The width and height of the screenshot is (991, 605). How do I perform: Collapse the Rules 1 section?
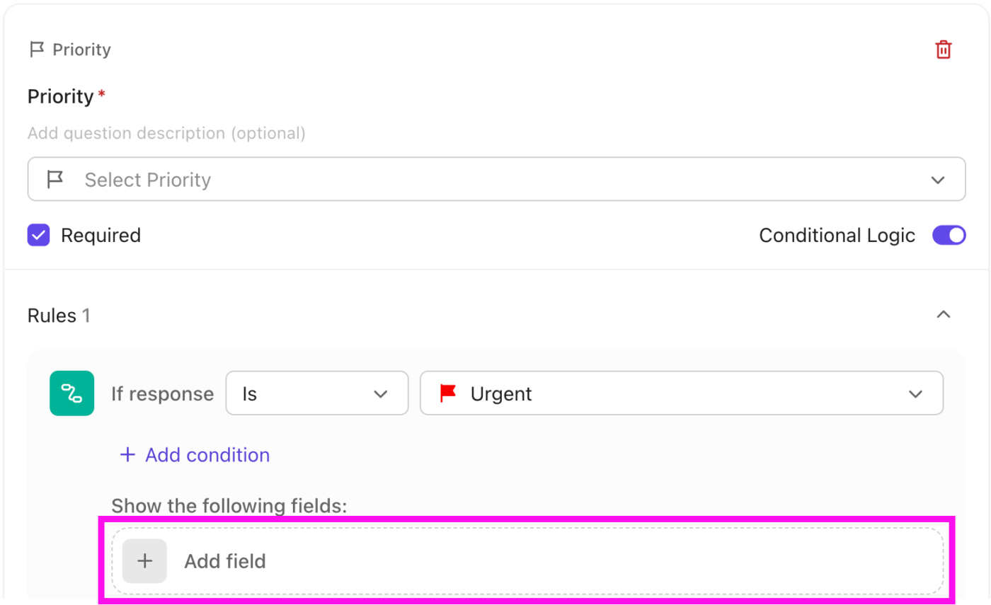[943, 314]
